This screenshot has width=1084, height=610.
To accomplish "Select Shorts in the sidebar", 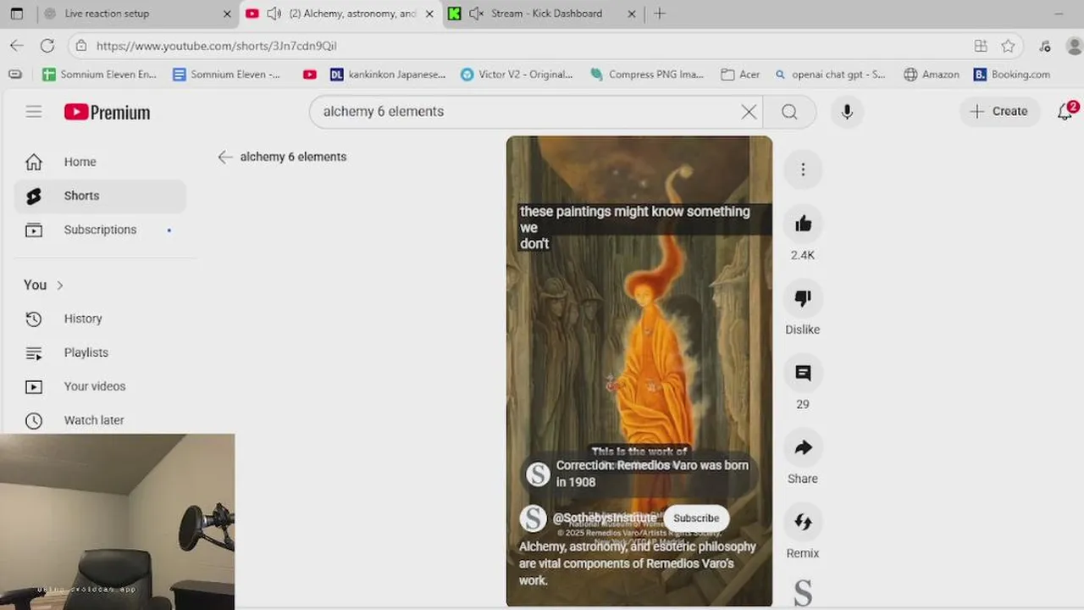I will click(100, 196).
